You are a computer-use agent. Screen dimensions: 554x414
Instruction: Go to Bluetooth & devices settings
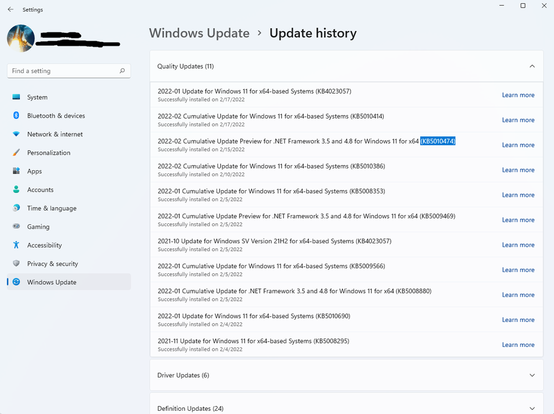point(69,115)
